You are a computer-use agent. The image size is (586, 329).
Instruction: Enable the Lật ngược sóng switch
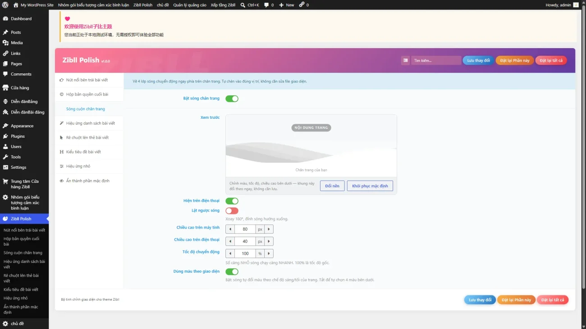[232, 211]
